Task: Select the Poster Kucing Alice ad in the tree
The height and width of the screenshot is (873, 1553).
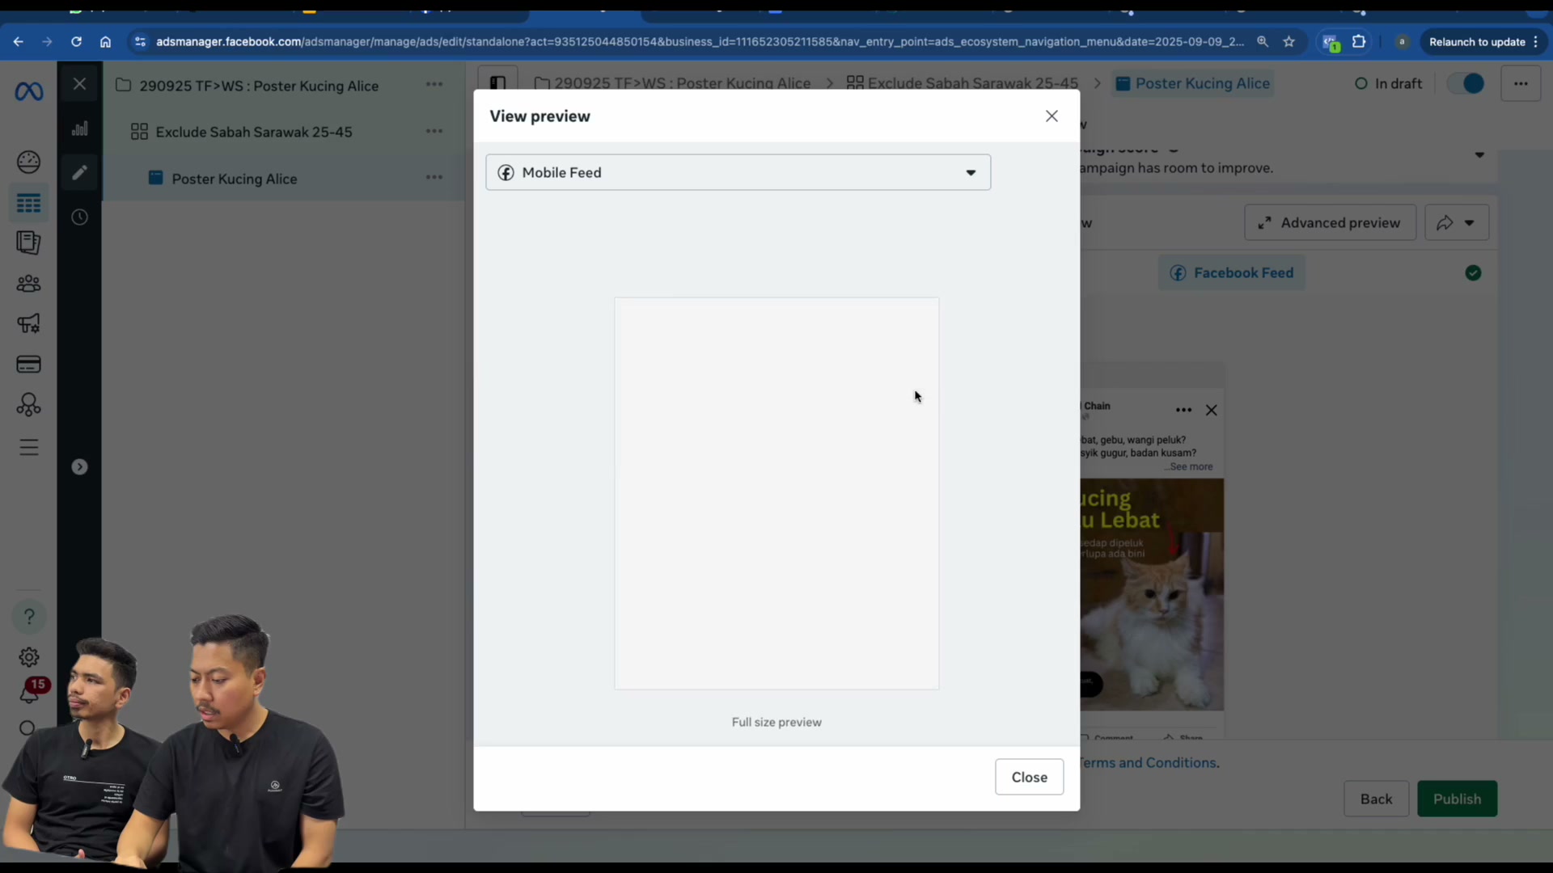Action: tap(235, 179)
